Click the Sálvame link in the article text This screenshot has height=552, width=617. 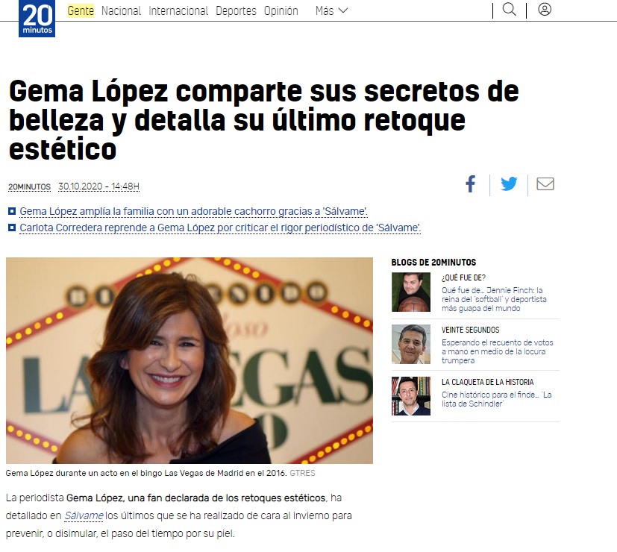(x=84, y=515)
